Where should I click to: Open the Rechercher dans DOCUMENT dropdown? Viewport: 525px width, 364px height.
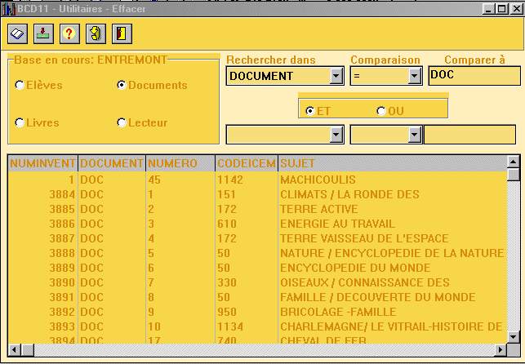[x=336, y=76]
